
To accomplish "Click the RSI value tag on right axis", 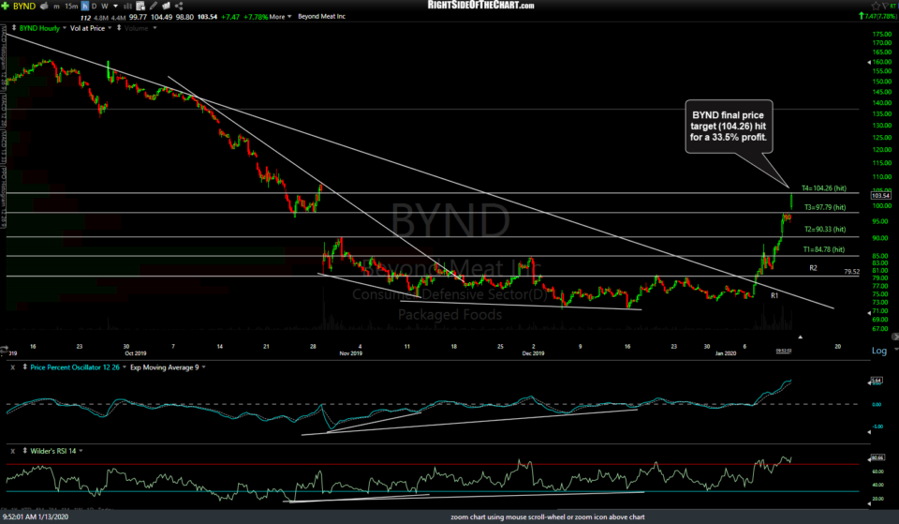I will tap(877, 457).
